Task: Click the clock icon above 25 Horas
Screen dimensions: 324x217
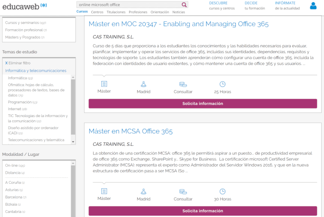Action: pyautogui.click(x=222, y=84)
